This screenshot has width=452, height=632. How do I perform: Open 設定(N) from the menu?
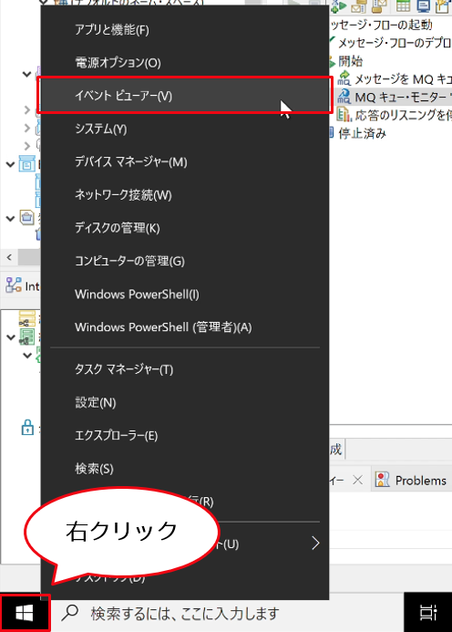[184, 403]
